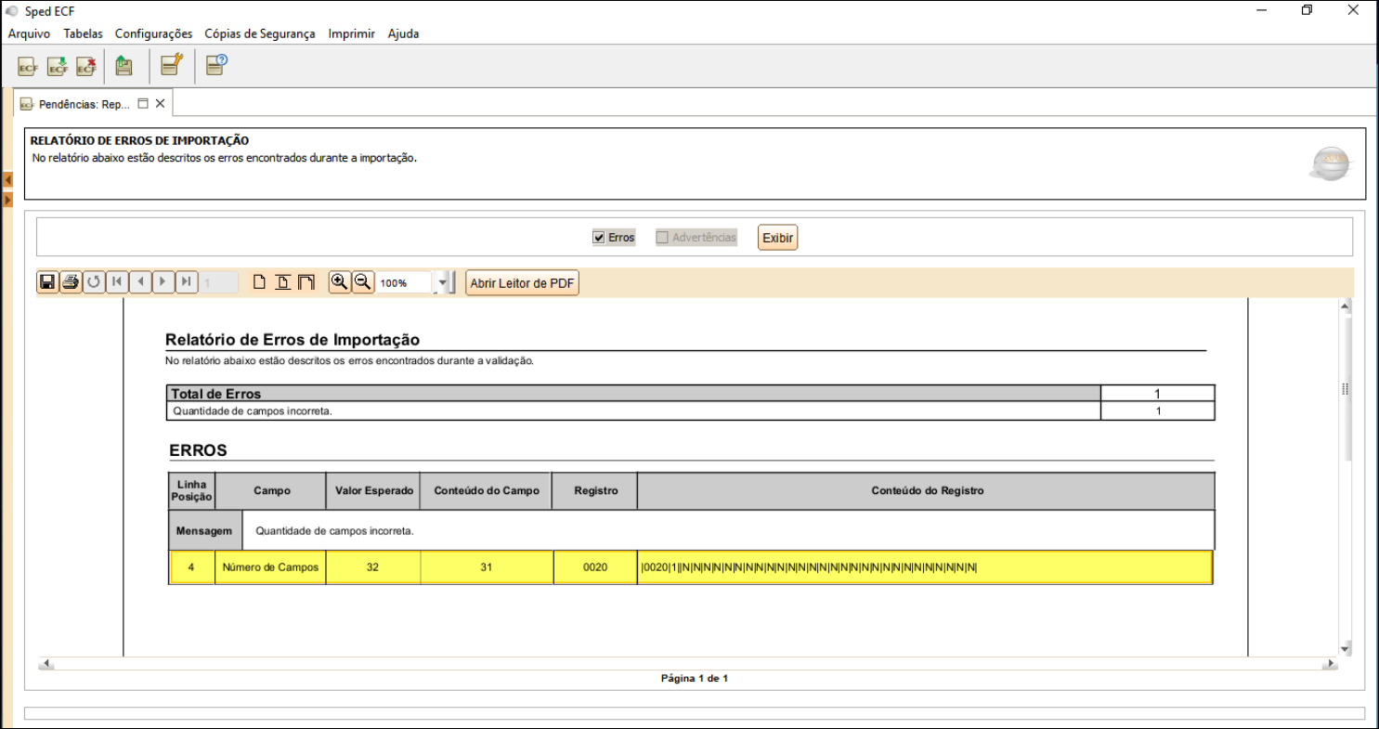This screenshot has width=1379, height=729.
Task: Click the 'Relatório de Erros de Importação' report title
Action: (293, 340)
